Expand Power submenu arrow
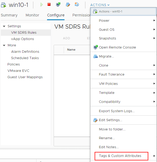The height and width of the screenshot is (162, 157). coord(154,20)
